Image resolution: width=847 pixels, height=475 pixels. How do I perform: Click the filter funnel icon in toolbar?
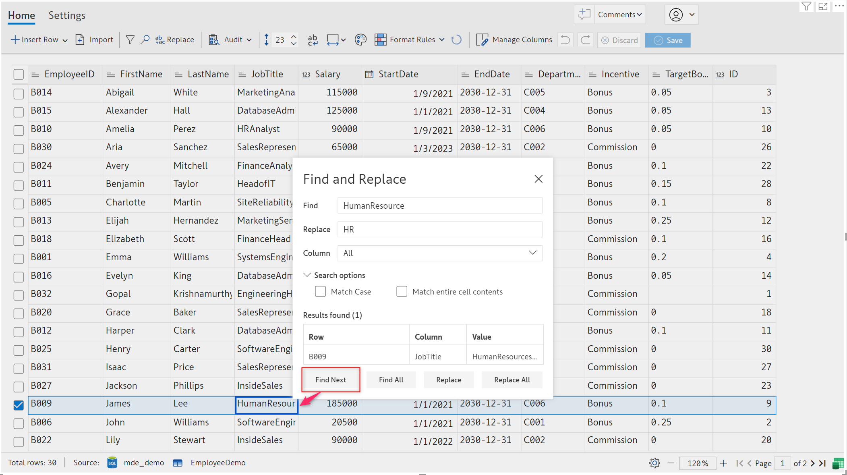(x=130, y=39)
